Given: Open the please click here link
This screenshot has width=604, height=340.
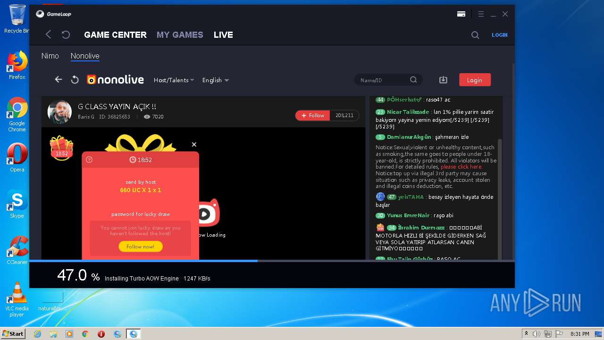Looking at the screenshot, I should pyautogui.click(x=461, y=167).
